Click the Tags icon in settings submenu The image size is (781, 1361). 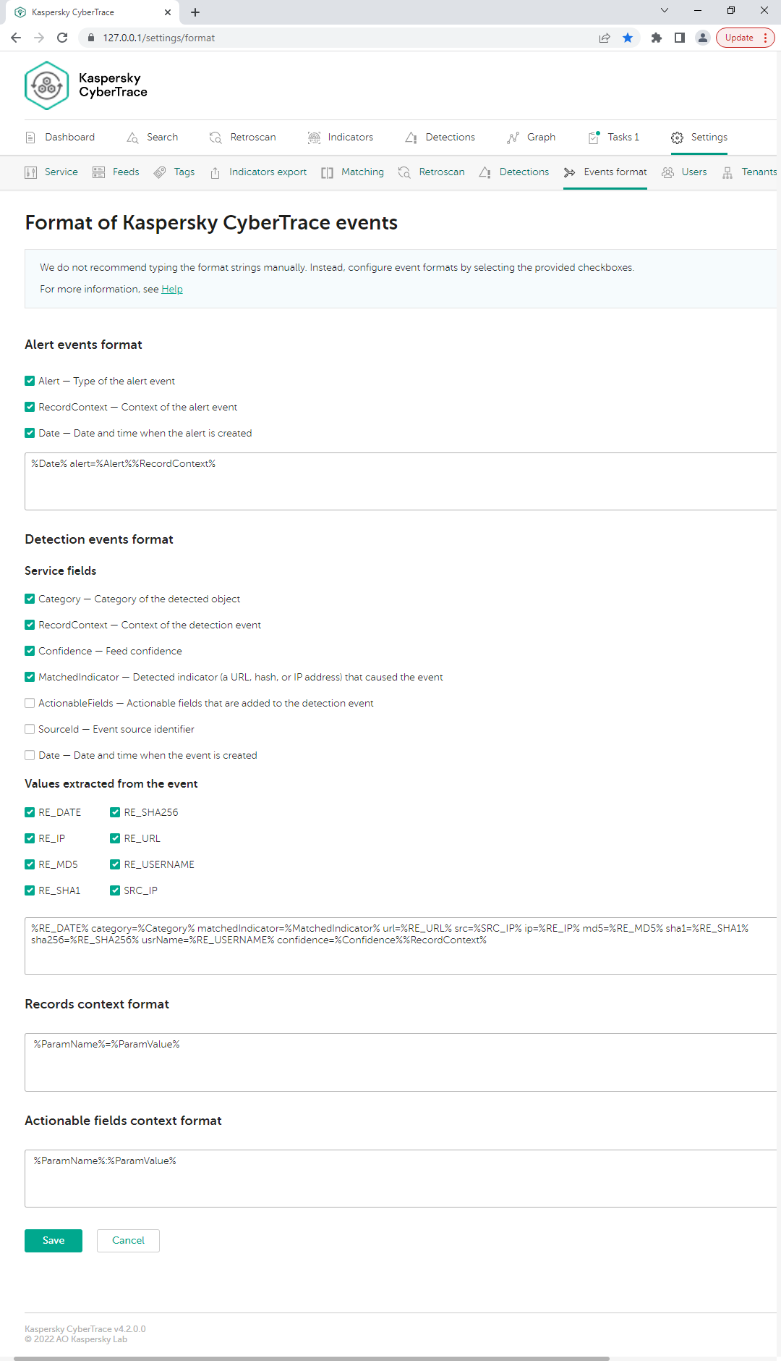pyautogui.click(x=160, y=172)
